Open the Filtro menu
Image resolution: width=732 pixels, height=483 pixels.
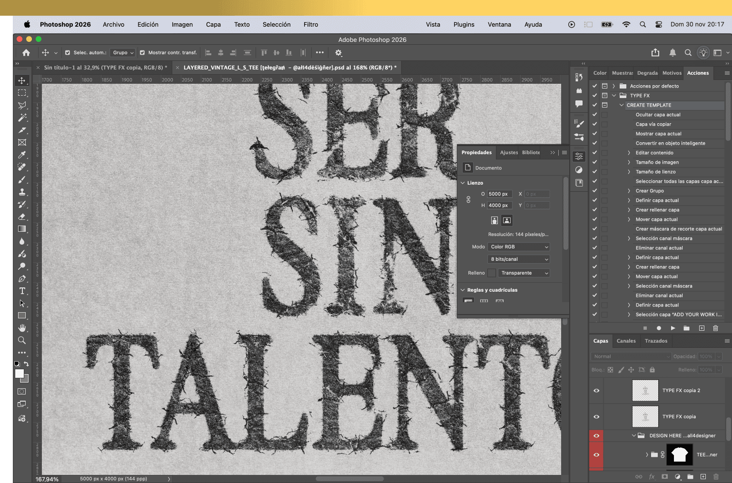pyautogui.click(x=311, y=25)
